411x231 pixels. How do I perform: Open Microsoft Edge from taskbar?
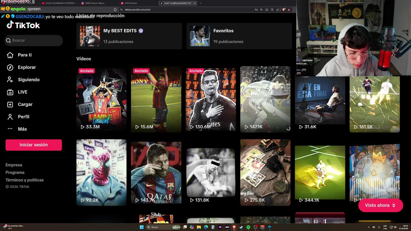(206, 227)
